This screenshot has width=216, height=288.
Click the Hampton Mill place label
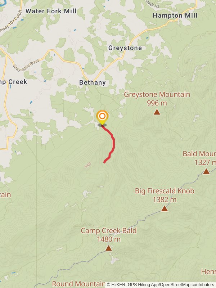175,15
